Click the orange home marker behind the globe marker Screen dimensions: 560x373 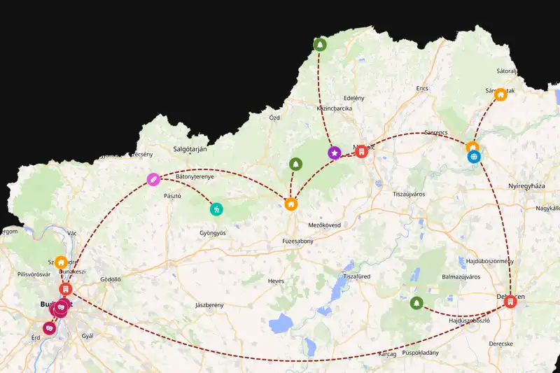pyautogui.click(x=472, y=146)
